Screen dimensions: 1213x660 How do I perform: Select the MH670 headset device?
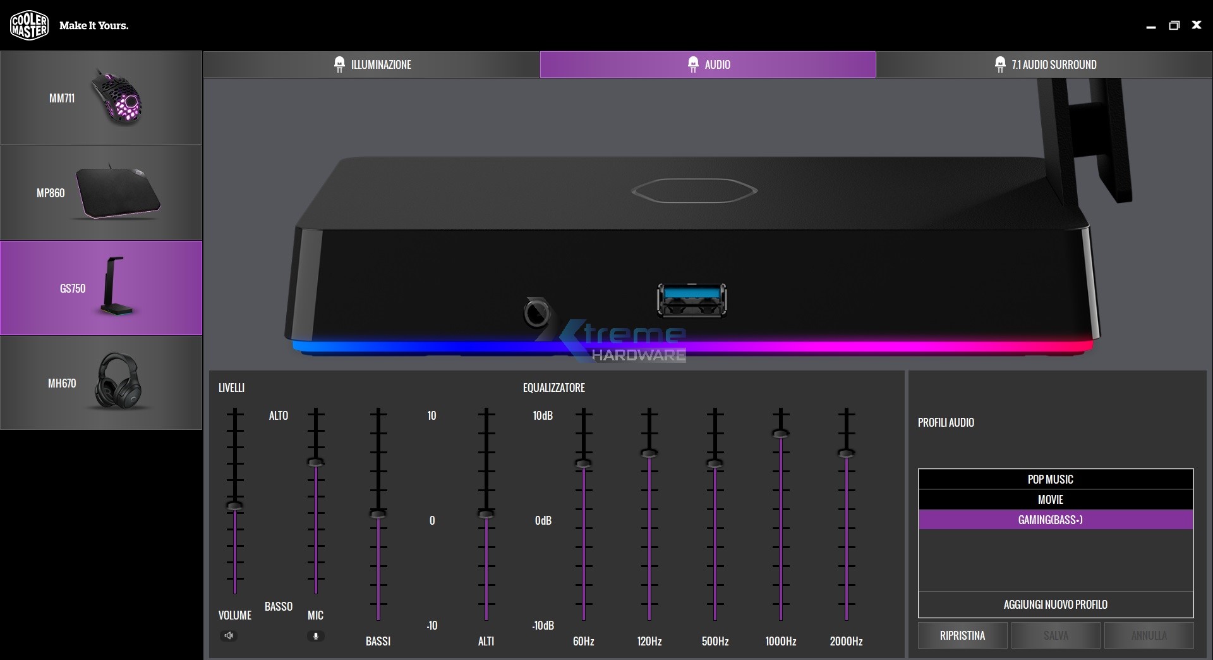pyautogui.click(x=101, y=382)
